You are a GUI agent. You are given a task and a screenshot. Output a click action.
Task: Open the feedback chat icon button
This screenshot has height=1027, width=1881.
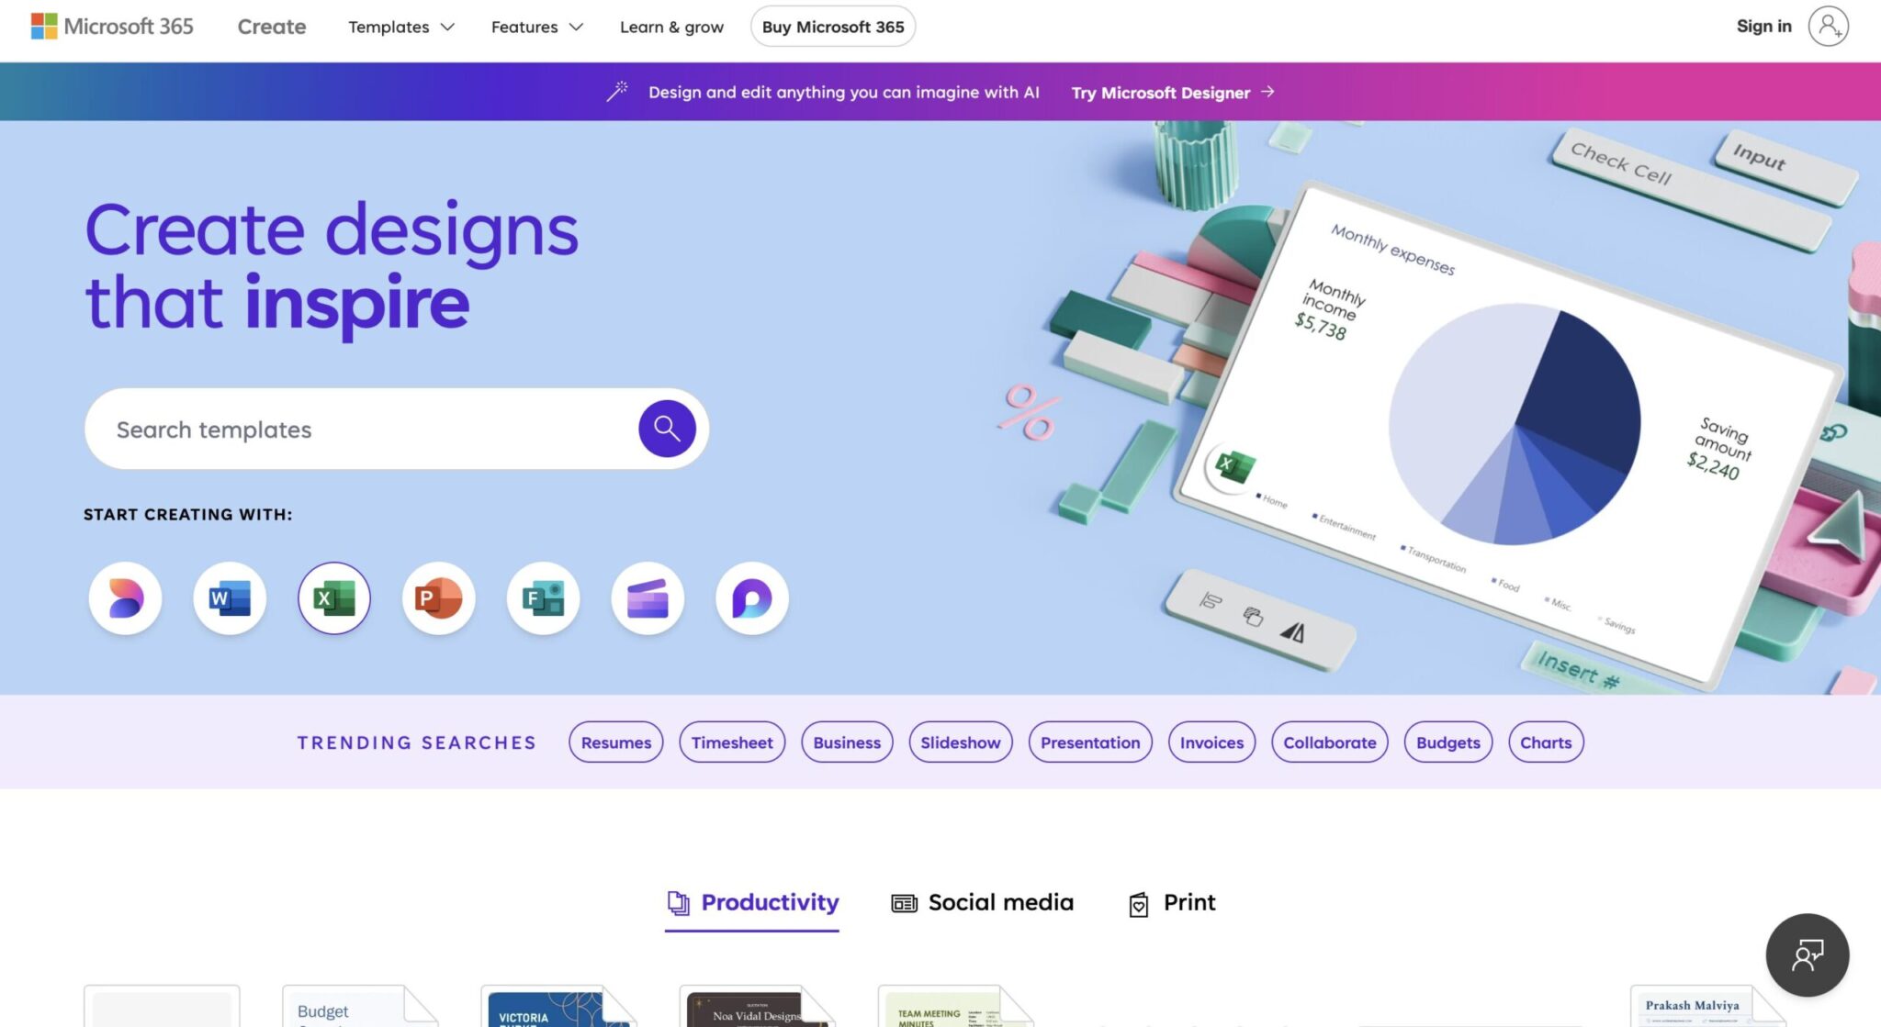1807,954
